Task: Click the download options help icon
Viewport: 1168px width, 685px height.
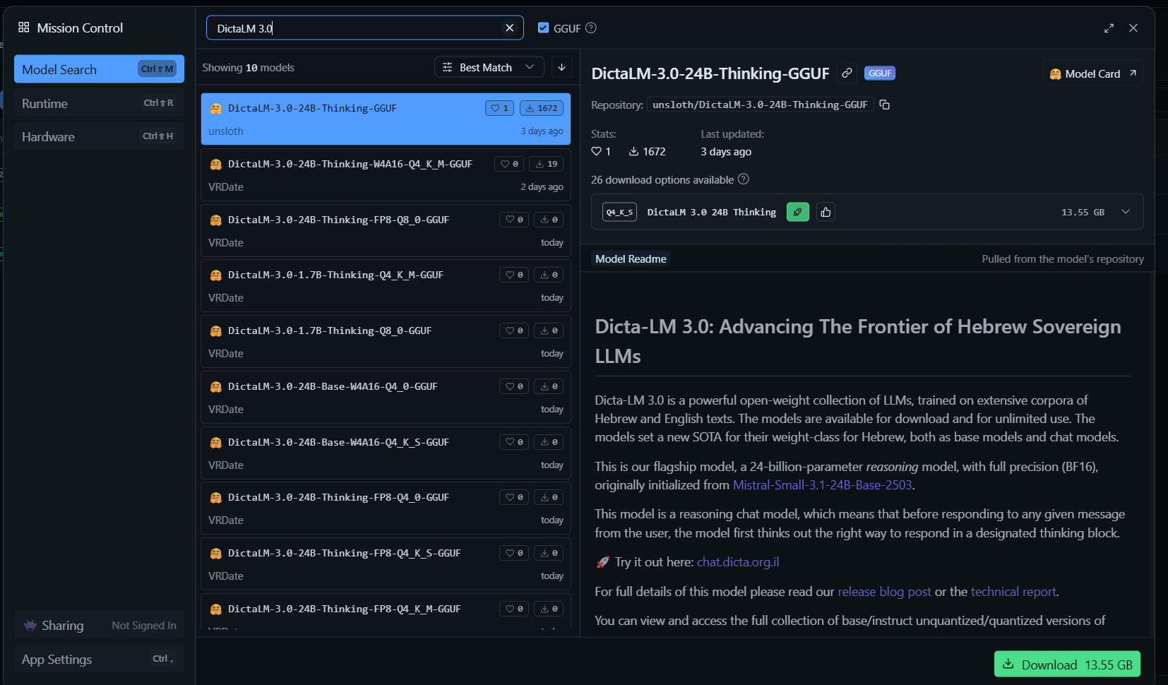Action: tap(743, 179)
